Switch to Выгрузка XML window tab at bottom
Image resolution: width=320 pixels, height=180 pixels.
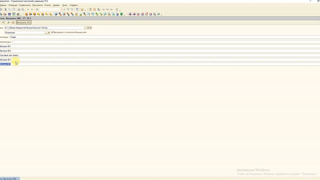point(10,179)
